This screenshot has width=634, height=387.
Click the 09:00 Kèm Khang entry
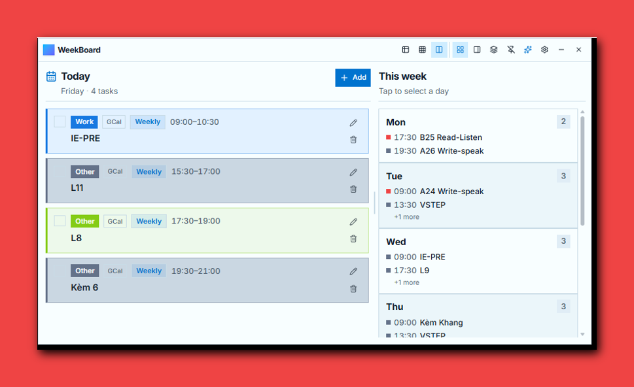pyautogui.click(x=425, y=322)
